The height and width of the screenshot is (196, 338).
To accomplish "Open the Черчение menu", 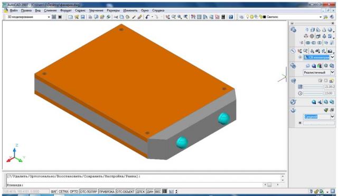I will pyautogui.click(x=96, y=11).
